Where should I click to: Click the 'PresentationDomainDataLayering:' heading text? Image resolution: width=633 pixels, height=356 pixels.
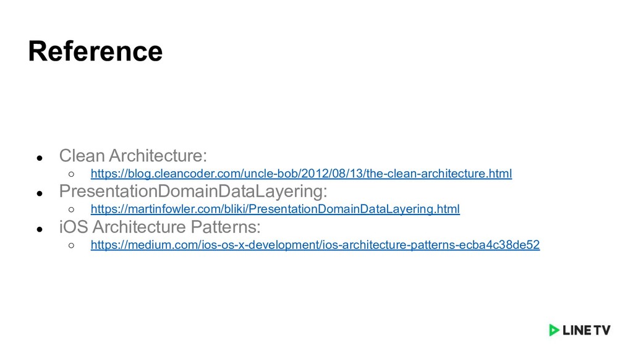coord(193,191)
